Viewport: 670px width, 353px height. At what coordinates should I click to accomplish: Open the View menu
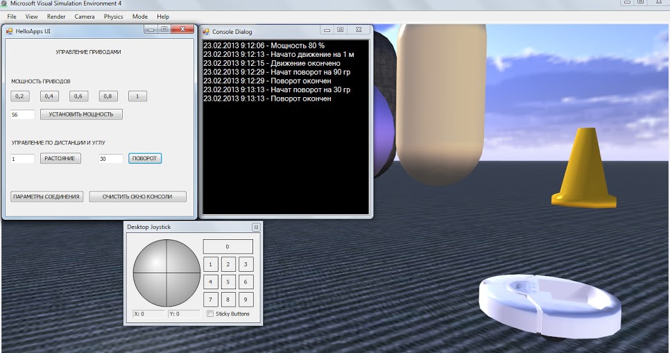pyautogui.click(x=31, y=17)
